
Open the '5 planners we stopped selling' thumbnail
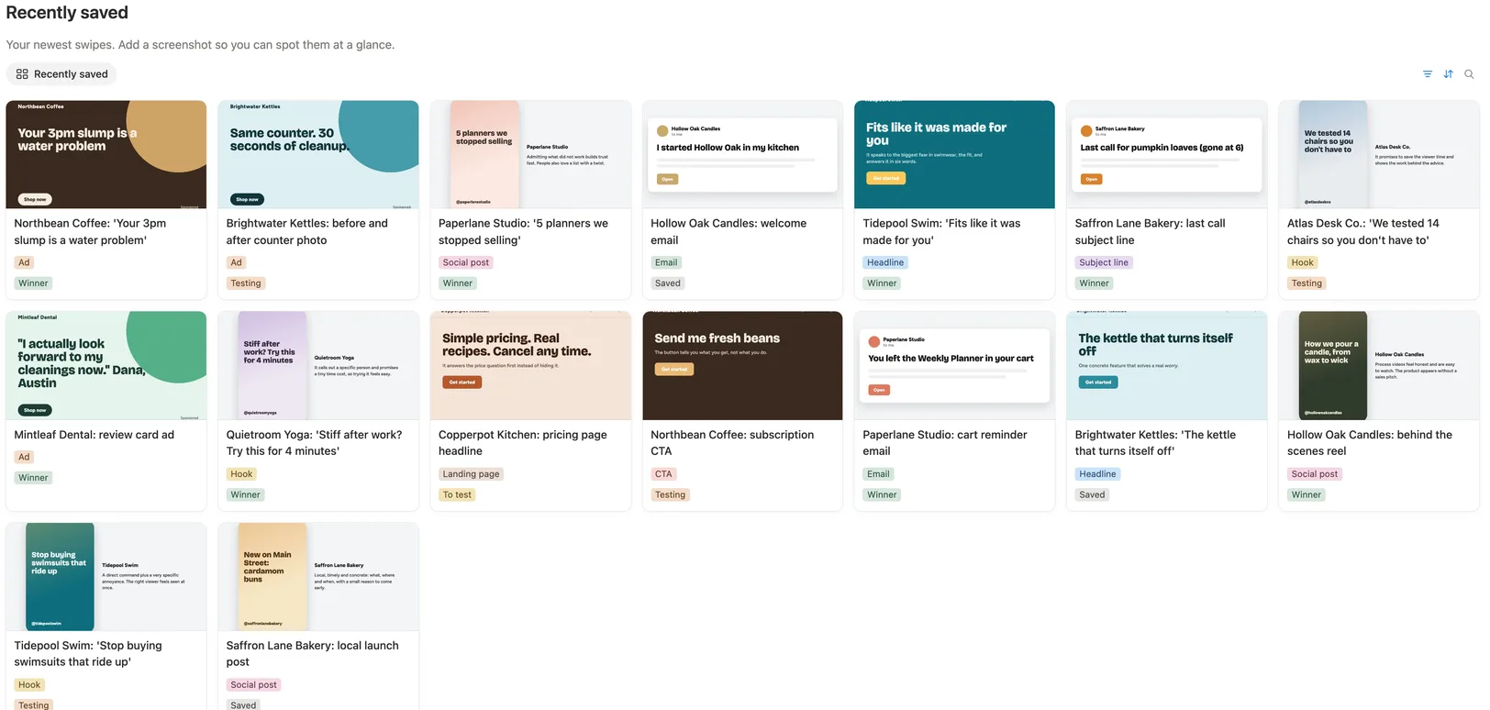530,154
